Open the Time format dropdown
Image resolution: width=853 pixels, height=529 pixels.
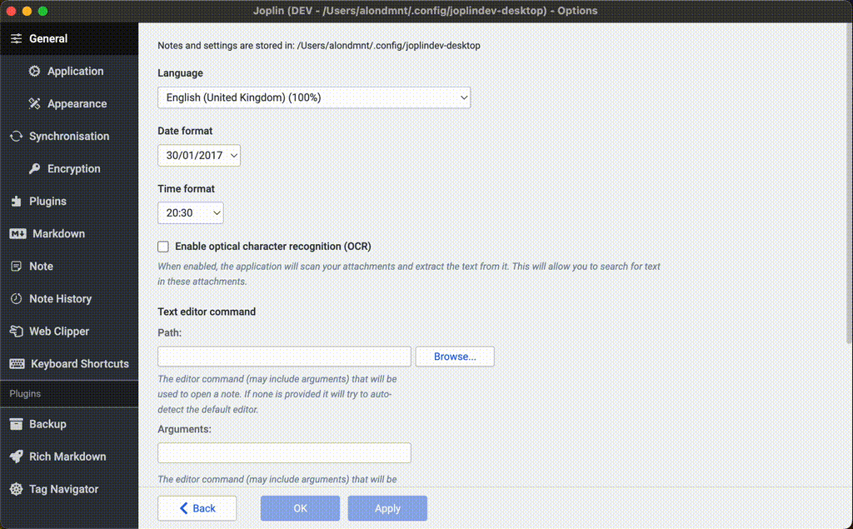point(191,212)
